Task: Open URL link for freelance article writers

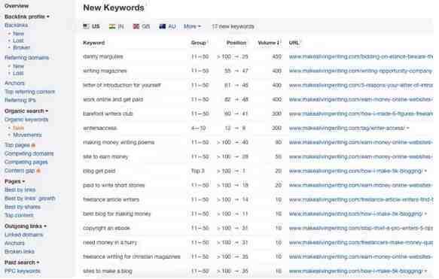Action: (361, 199)
